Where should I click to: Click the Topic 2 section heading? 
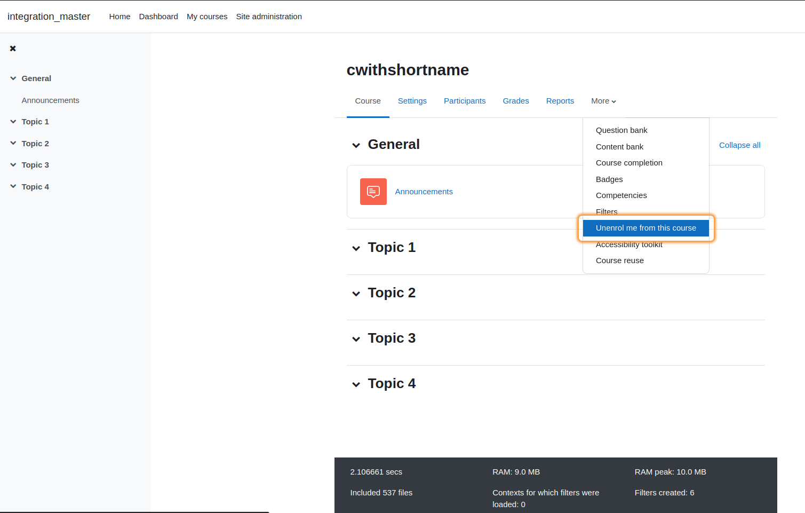point(392,293)
